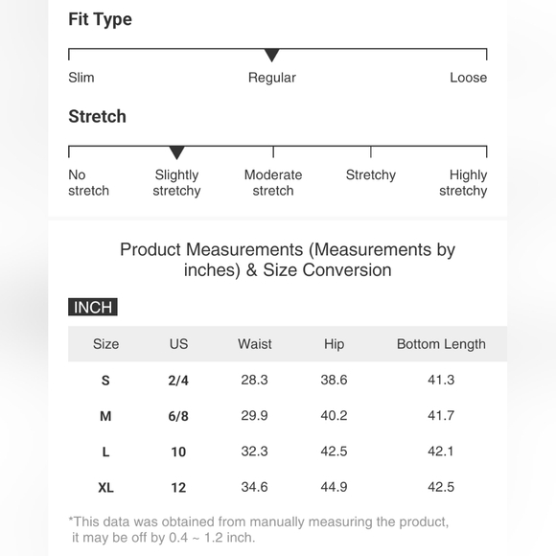This screenshot has width=556, height=556.
Task: Select the size M row
Action: (x=288, y=416)
